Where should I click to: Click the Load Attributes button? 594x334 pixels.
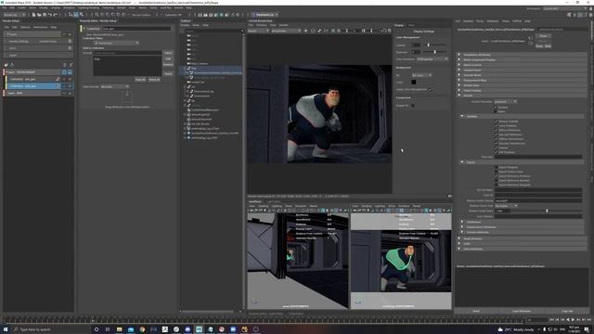click(522, 312)
